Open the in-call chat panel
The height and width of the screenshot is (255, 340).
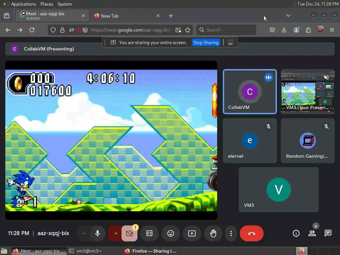328,233
